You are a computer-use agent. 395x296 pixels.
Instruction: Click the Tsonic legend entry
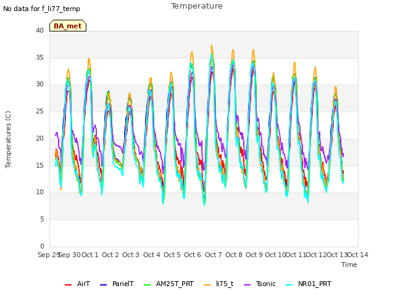coord(260,284)
